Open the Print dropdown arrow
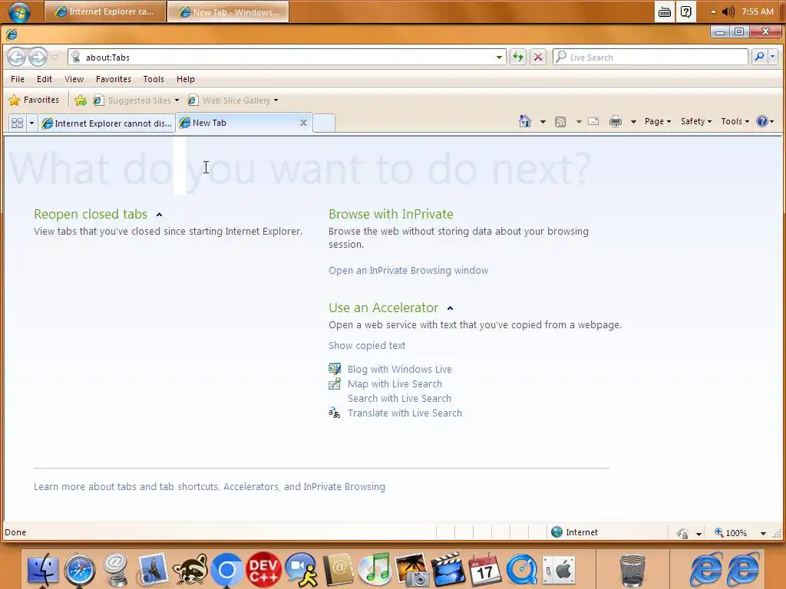Image resolution: width=786 pixels, height=589 pixels. [633, 122]
